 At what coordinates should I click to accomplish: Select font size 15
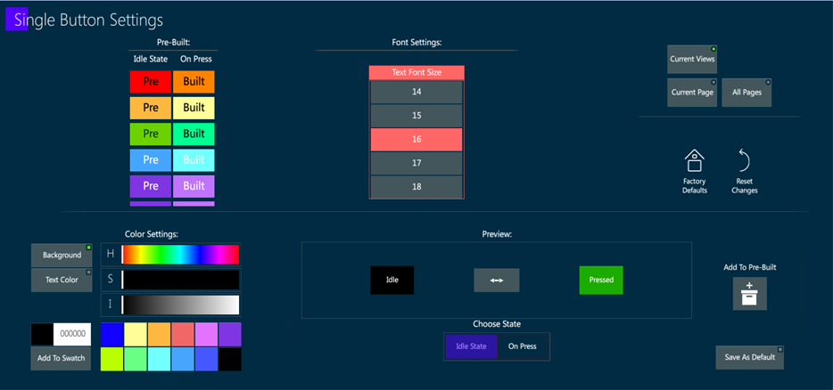click(x=416, y=116)
